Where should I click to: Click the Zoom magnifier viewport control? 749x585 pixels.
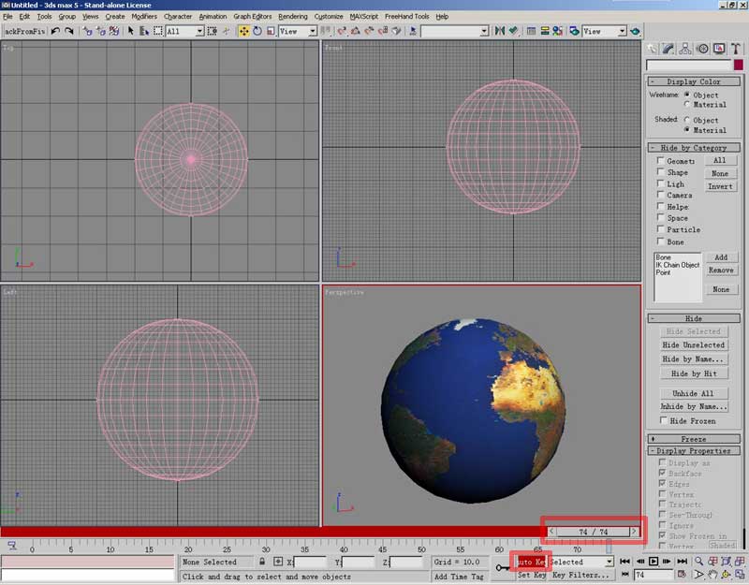[698, 561]
